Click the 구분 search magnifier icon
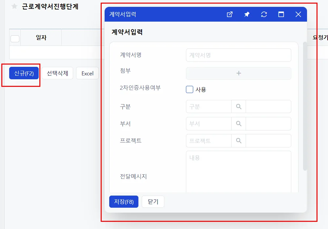The image size is (328, 229). click(x=239, y=106)
